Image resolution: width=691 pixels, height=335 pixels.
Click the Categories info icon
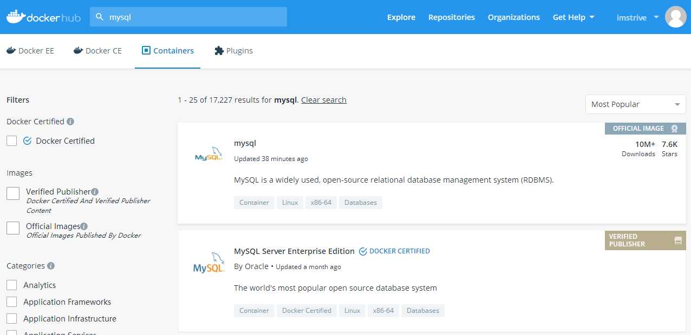51,266
